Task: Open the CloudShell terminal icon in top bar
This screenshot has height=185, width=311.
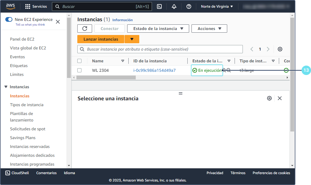Action: [x=159, y=6]
